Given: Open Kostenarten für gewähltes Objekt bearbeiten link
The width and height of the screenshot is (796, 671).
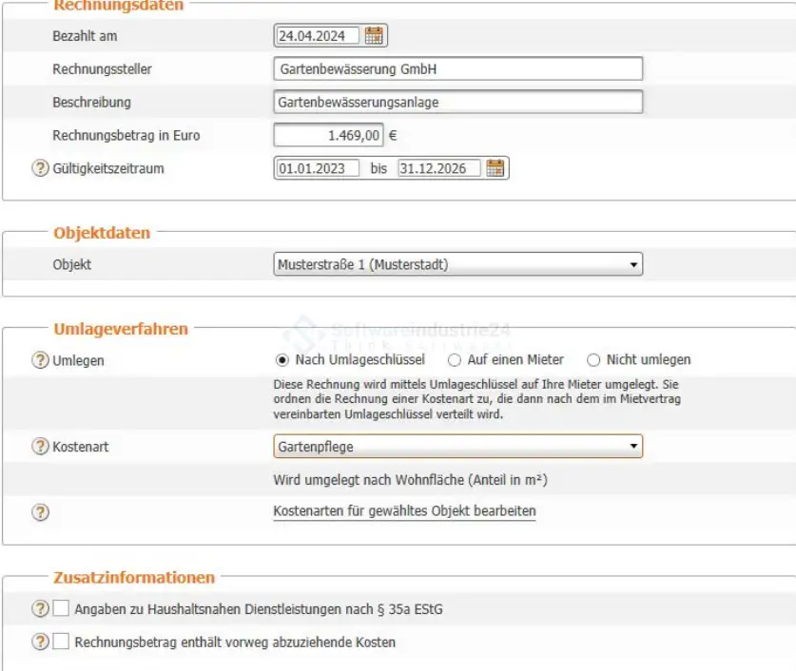Looking at the screenshot, I should coord(404,512).
